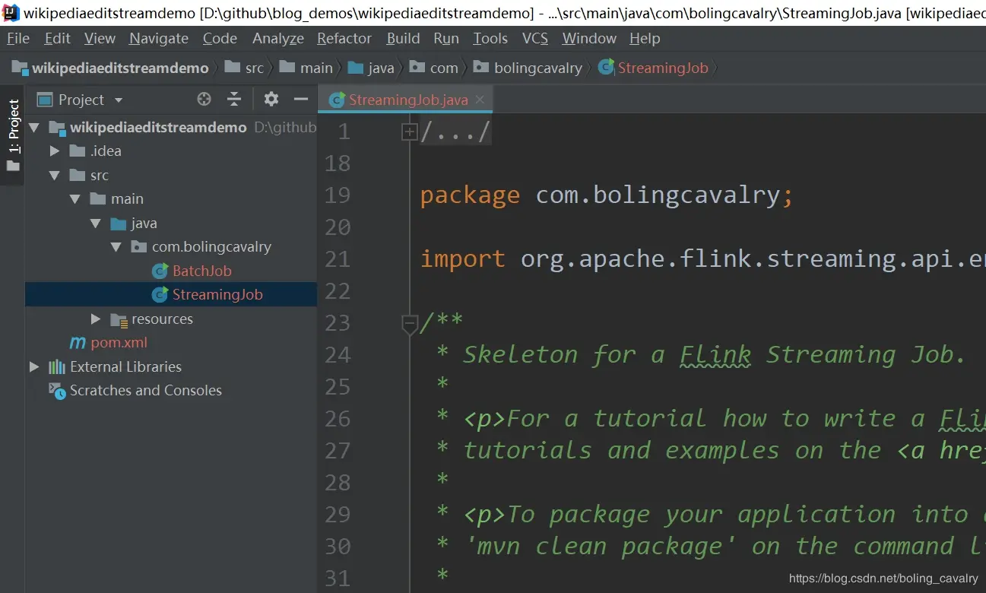Open the View menu
This screenshot has height=593, width=986.
(x=100, y=39)
